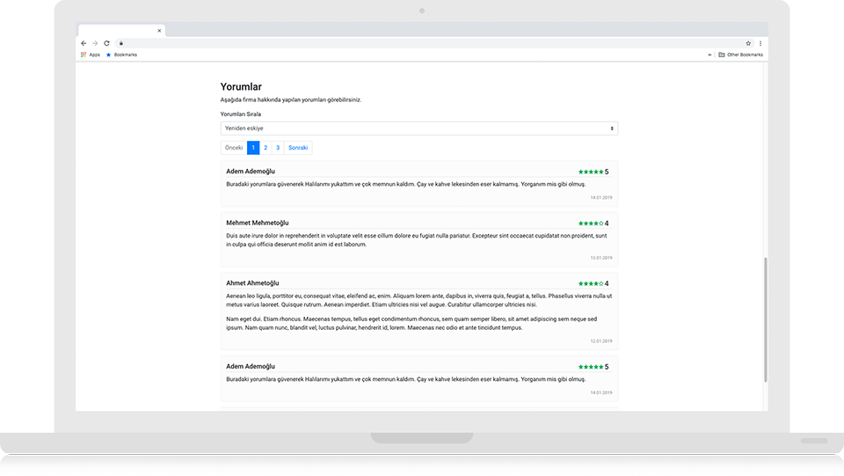
Task: Bookmark this page with the star icon
Action: tap(748, 43)
